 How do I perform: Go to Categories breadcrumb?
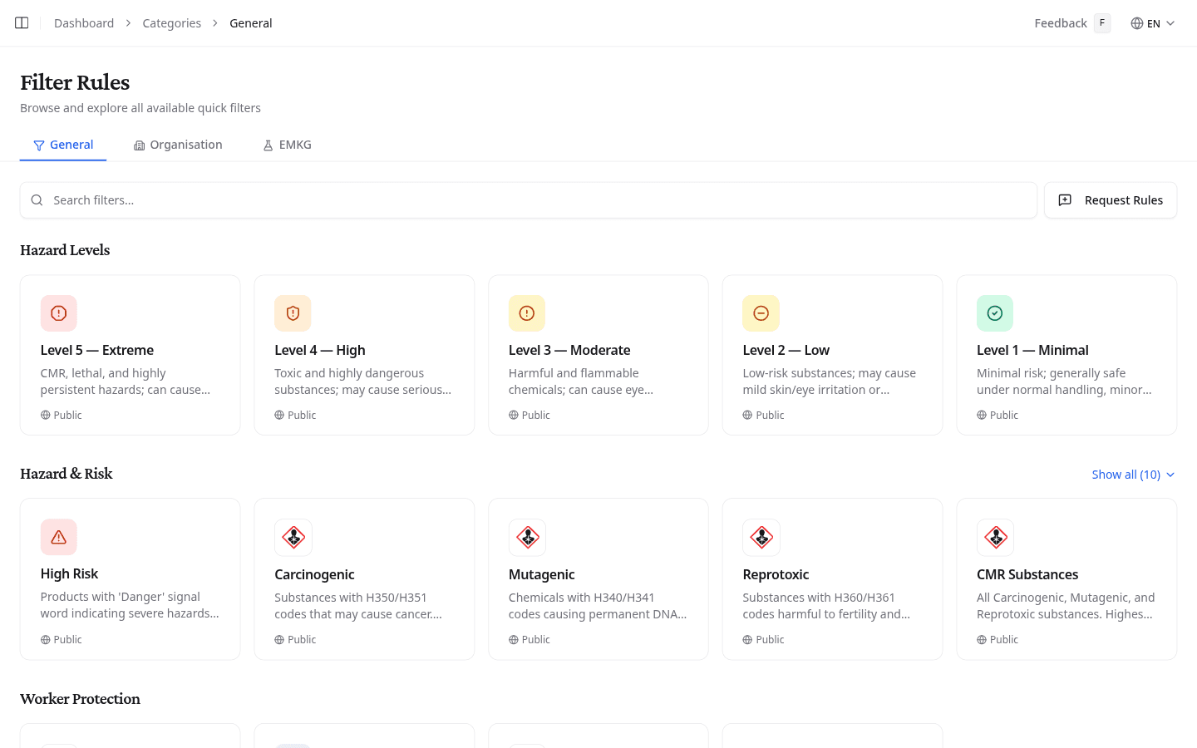click(x=172, y=23)
